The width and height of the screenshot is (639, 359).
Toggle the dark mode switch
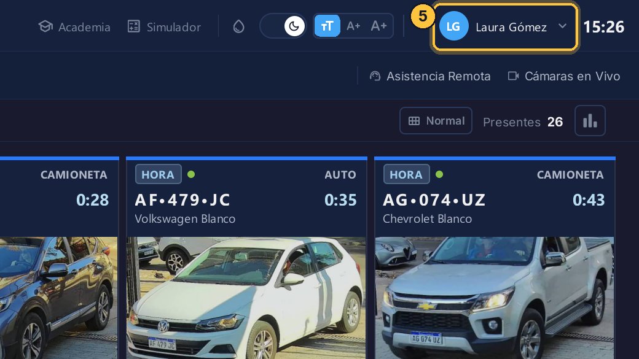coord(283,26)
